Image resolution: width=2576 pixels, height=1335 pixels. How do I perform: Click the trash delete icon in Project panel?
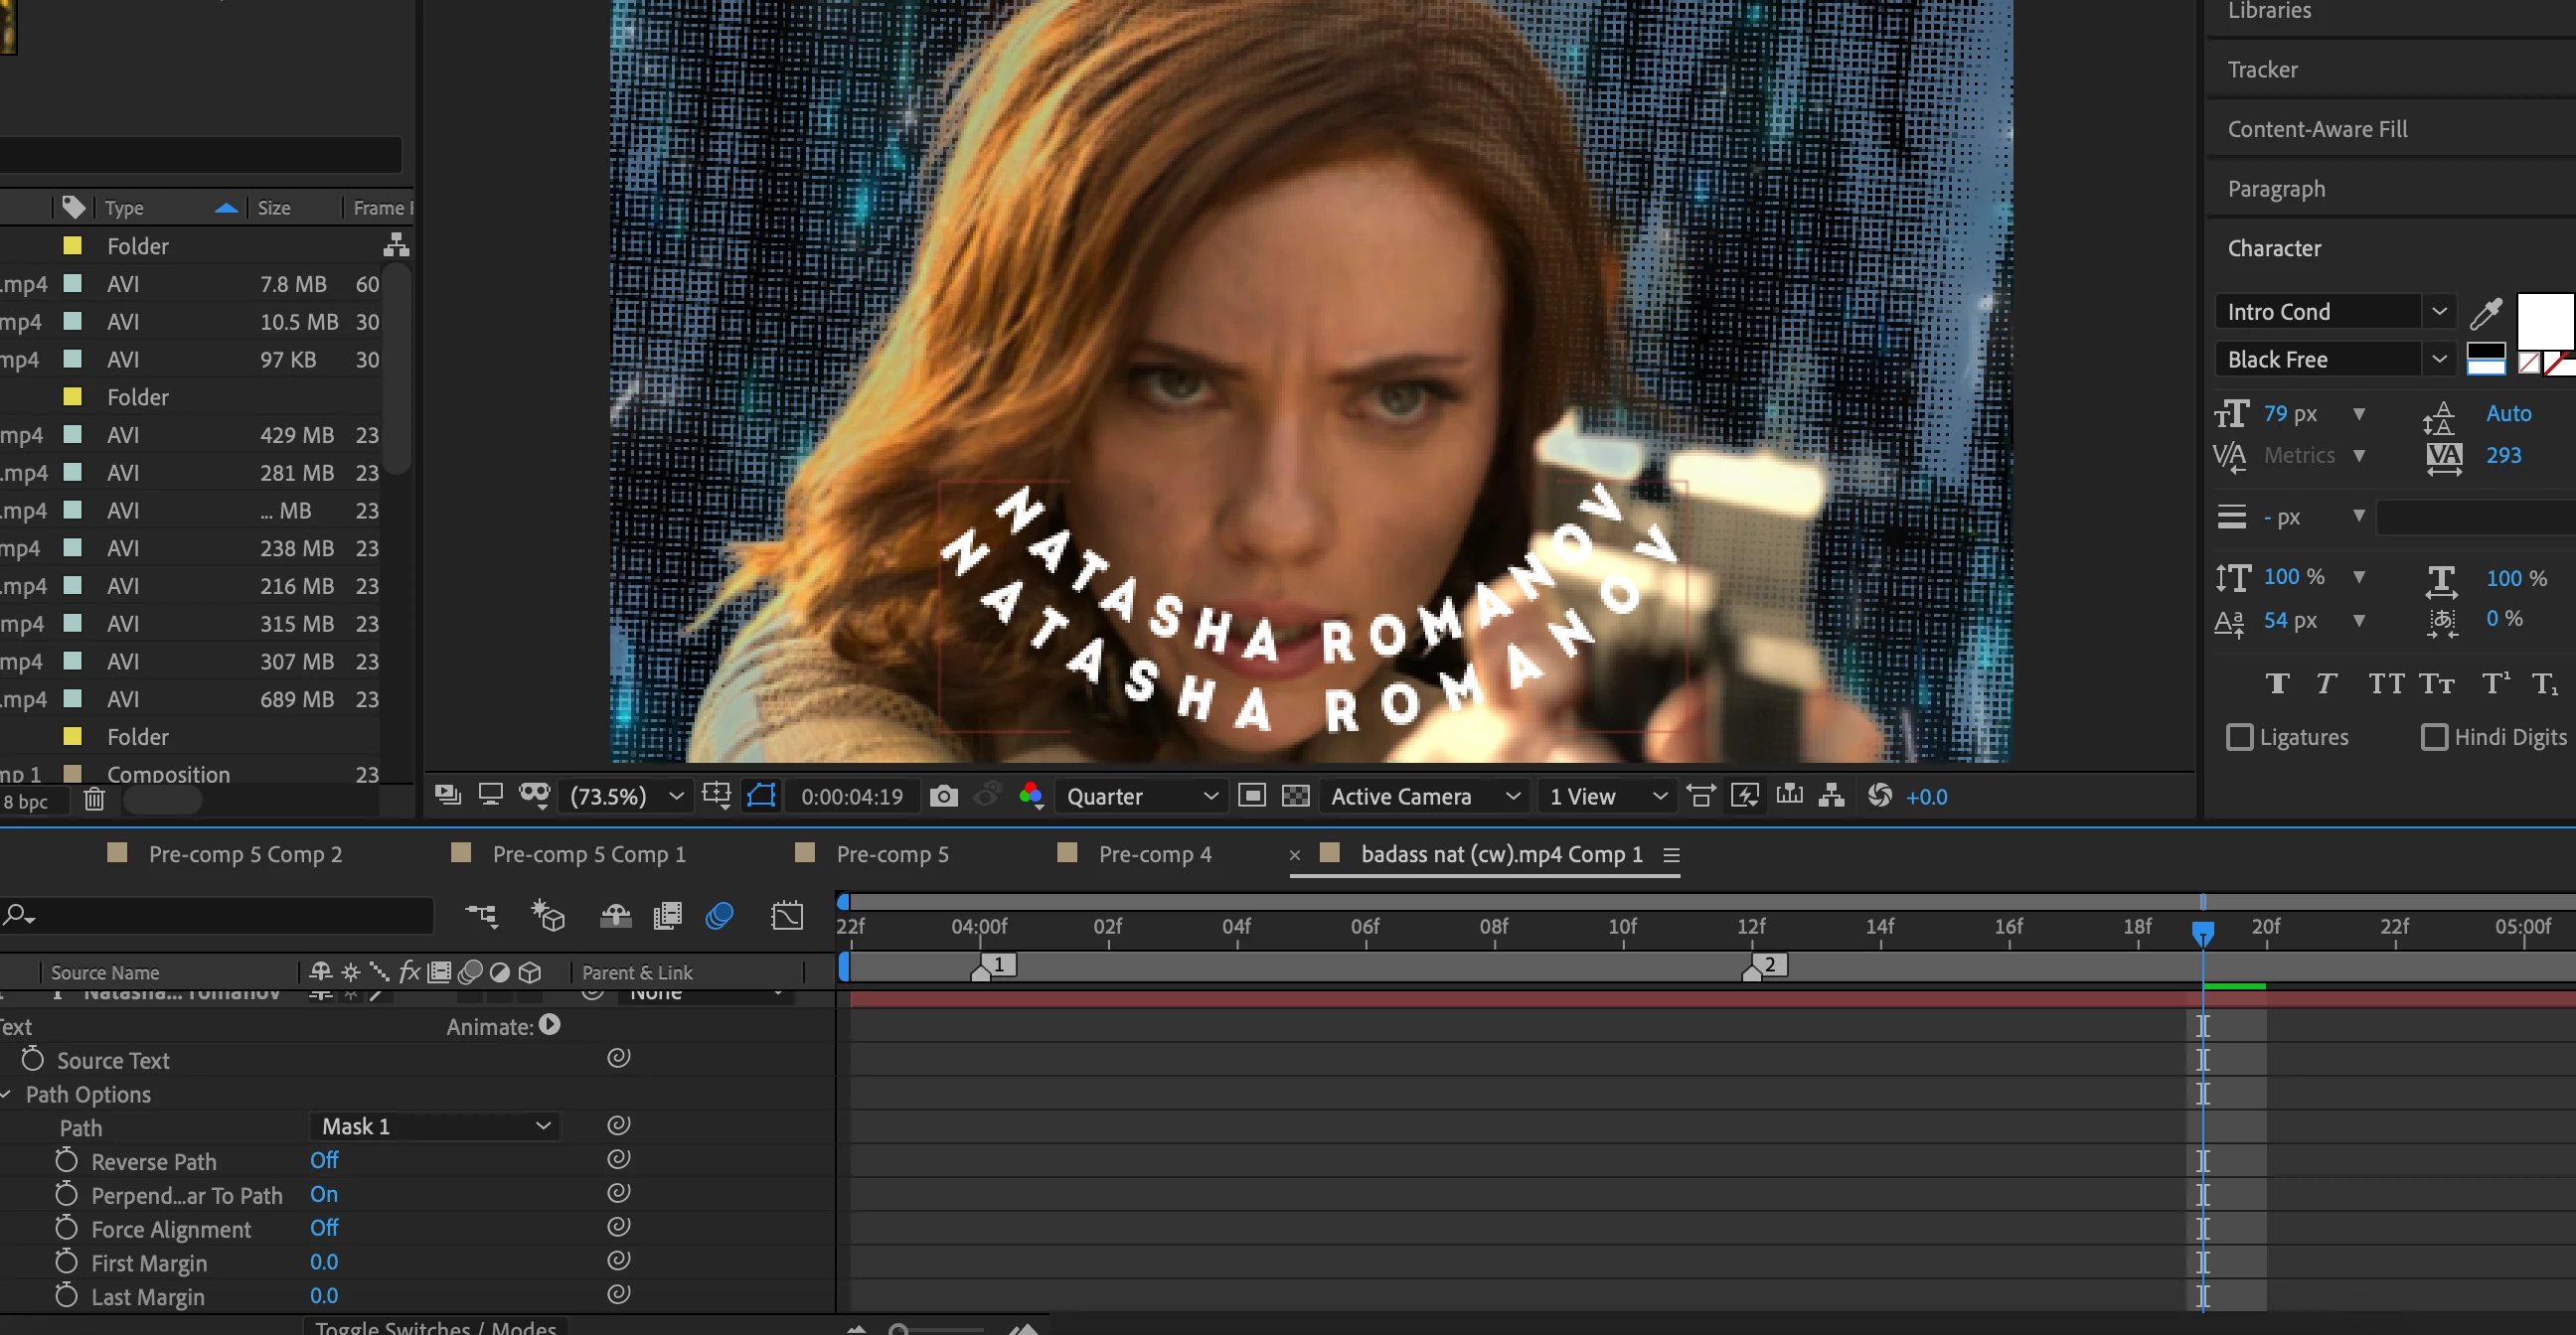(94, 800)
